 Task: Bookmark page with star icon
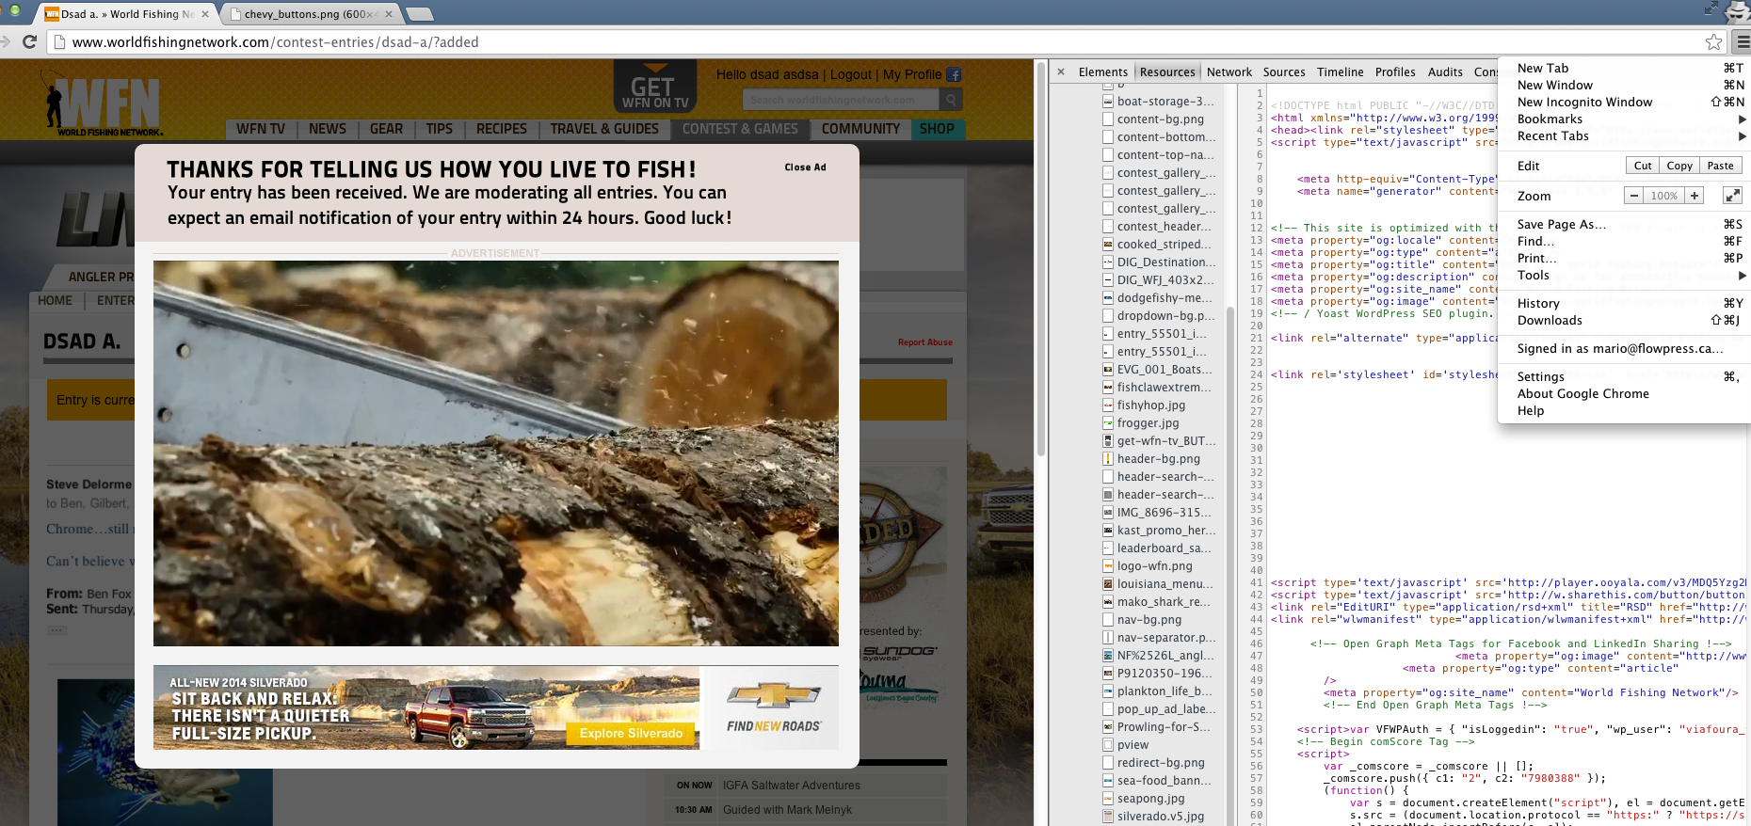[x=1713, y=41]
